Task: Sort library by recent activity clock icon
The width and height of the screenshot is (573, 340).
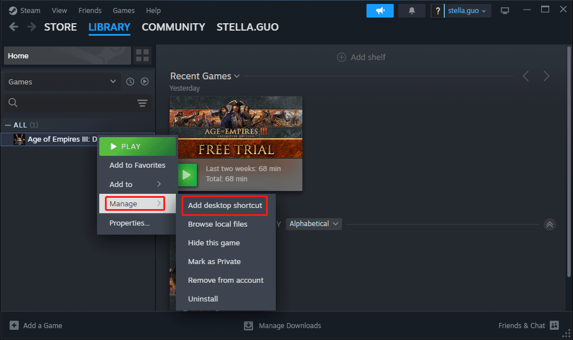Action: coord(130,82)
